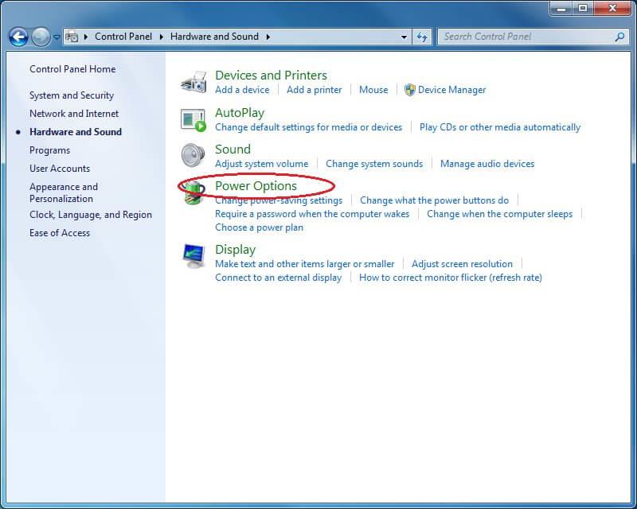637x509 pixels.
Task: Click the Device Manager shield icon
Action: (409, 90)
